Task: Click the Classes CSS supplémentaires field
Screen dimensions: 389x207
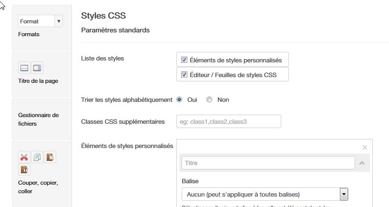Action: pyautogui.click(x=229, y=121)
